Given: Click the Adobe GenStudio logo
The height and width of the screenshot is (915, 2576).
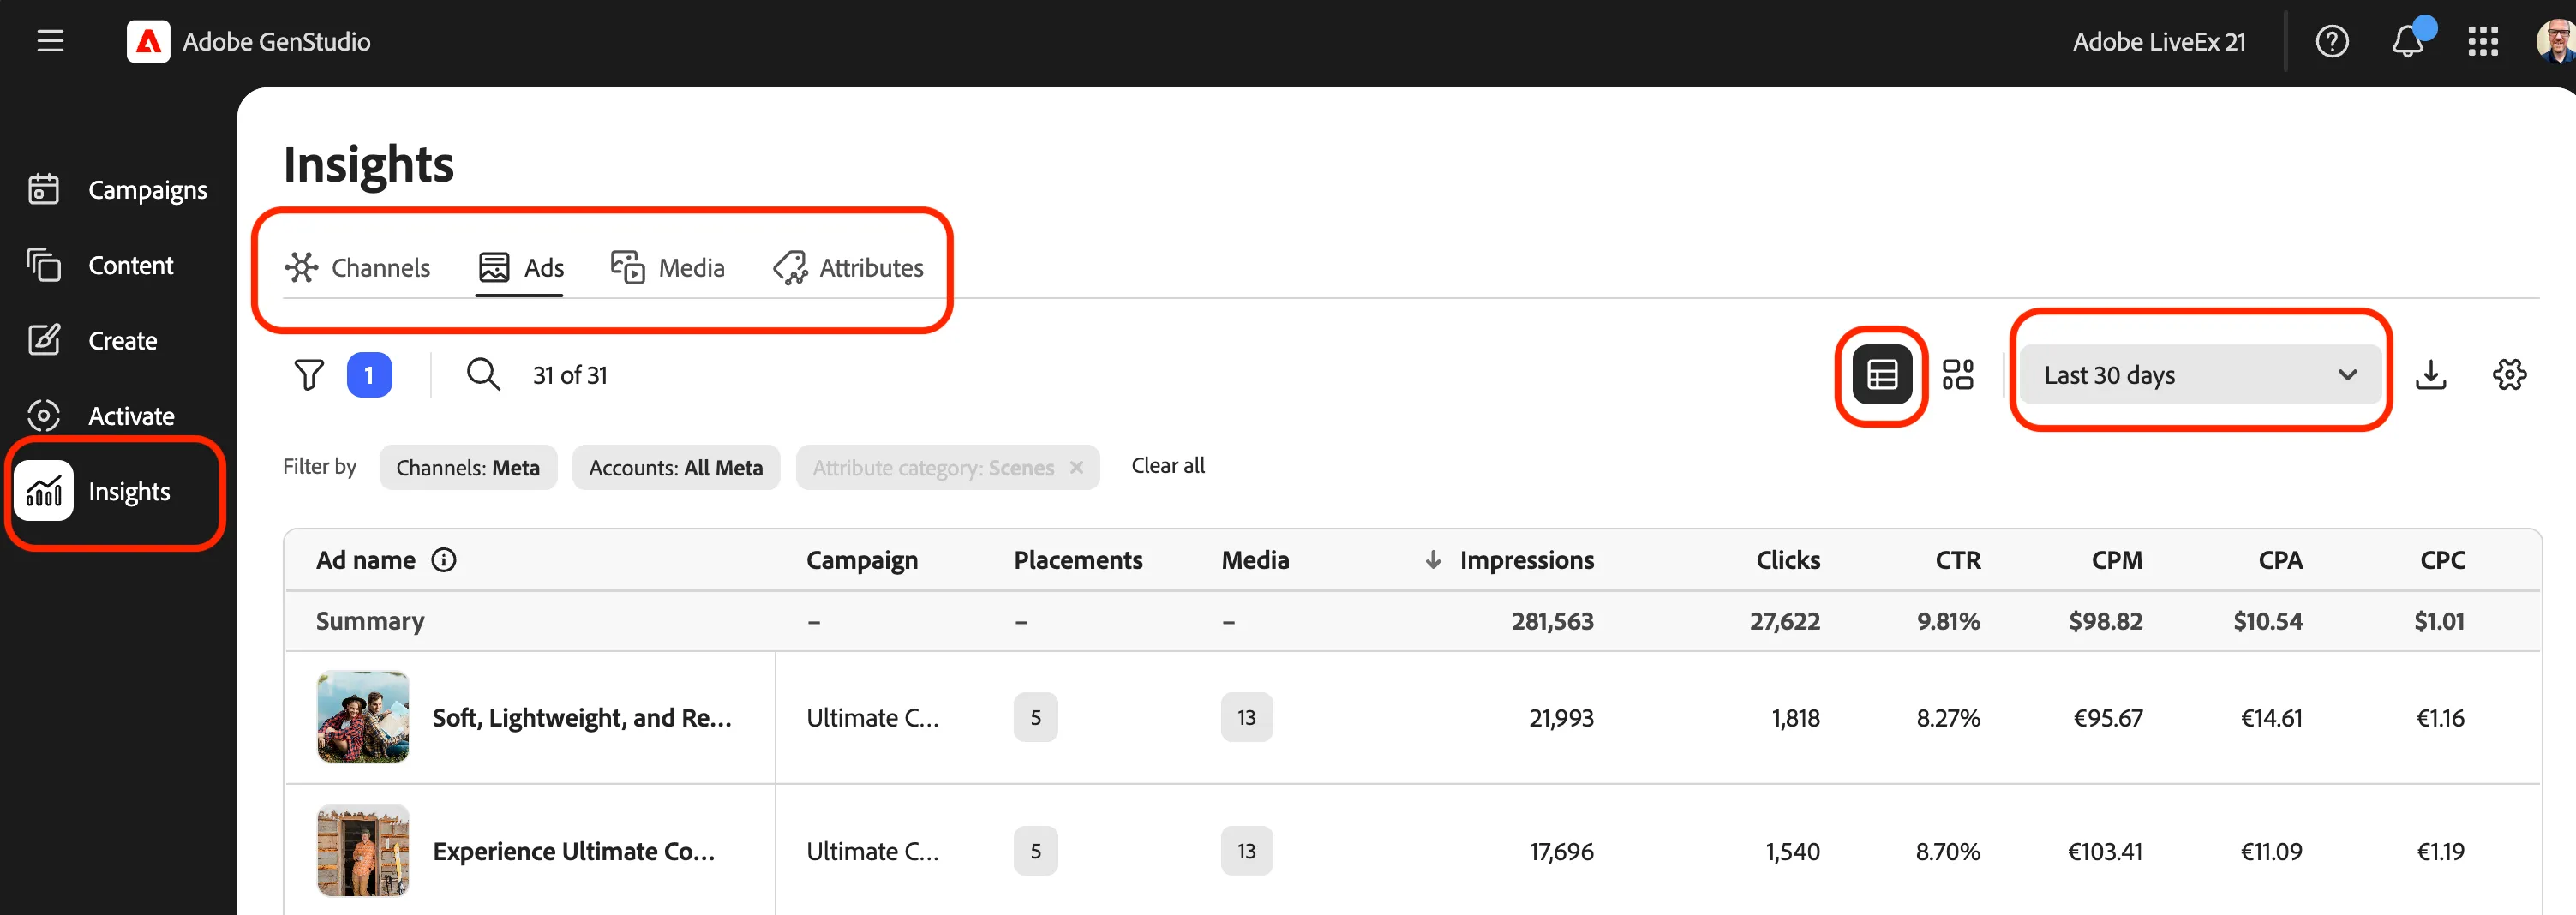Looking at the screenshot, I should tap(148, 41).
